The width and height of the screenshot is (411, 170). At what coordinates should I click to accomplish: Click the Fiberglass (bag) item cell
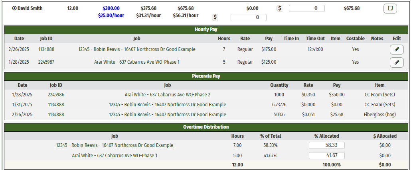[x=379, y=115]
